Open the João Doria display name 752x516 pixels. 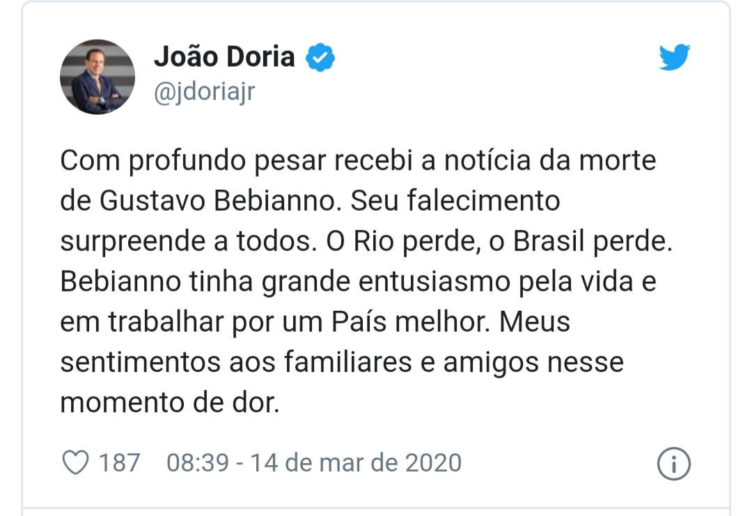(x=224, y=57)
